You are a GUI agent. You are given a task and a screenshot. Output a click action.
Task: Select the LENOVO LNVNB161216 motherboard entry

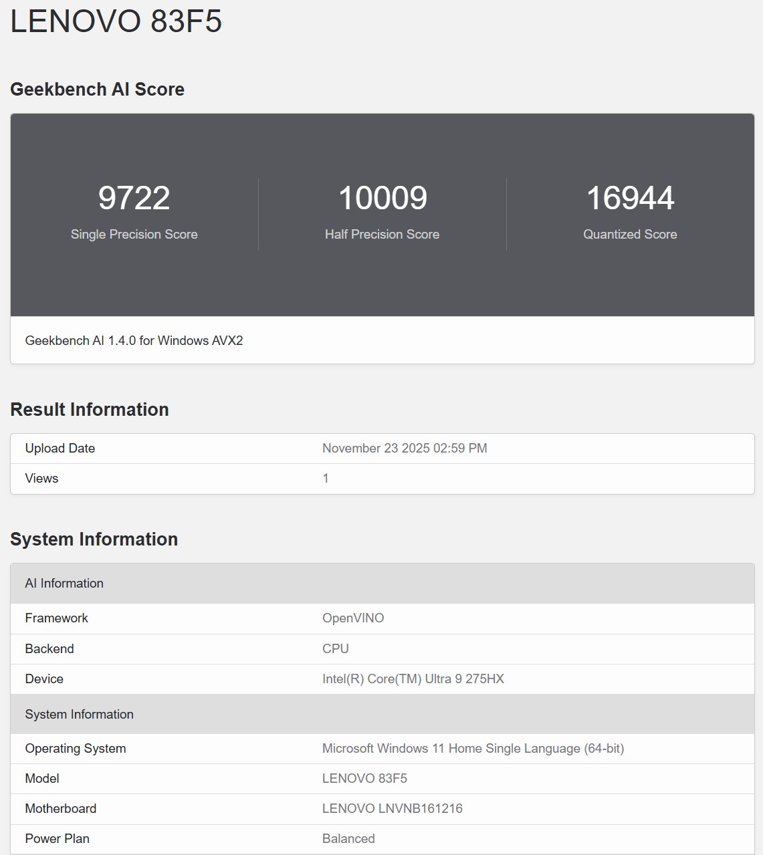coord(392,808)
